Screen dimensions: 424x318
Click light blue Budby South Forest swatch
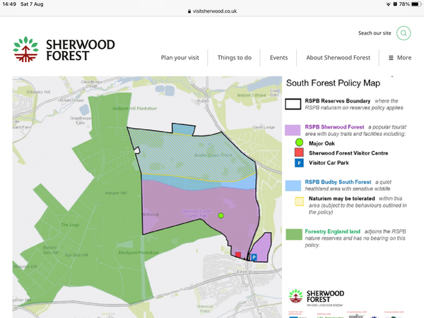pos(293,185)
